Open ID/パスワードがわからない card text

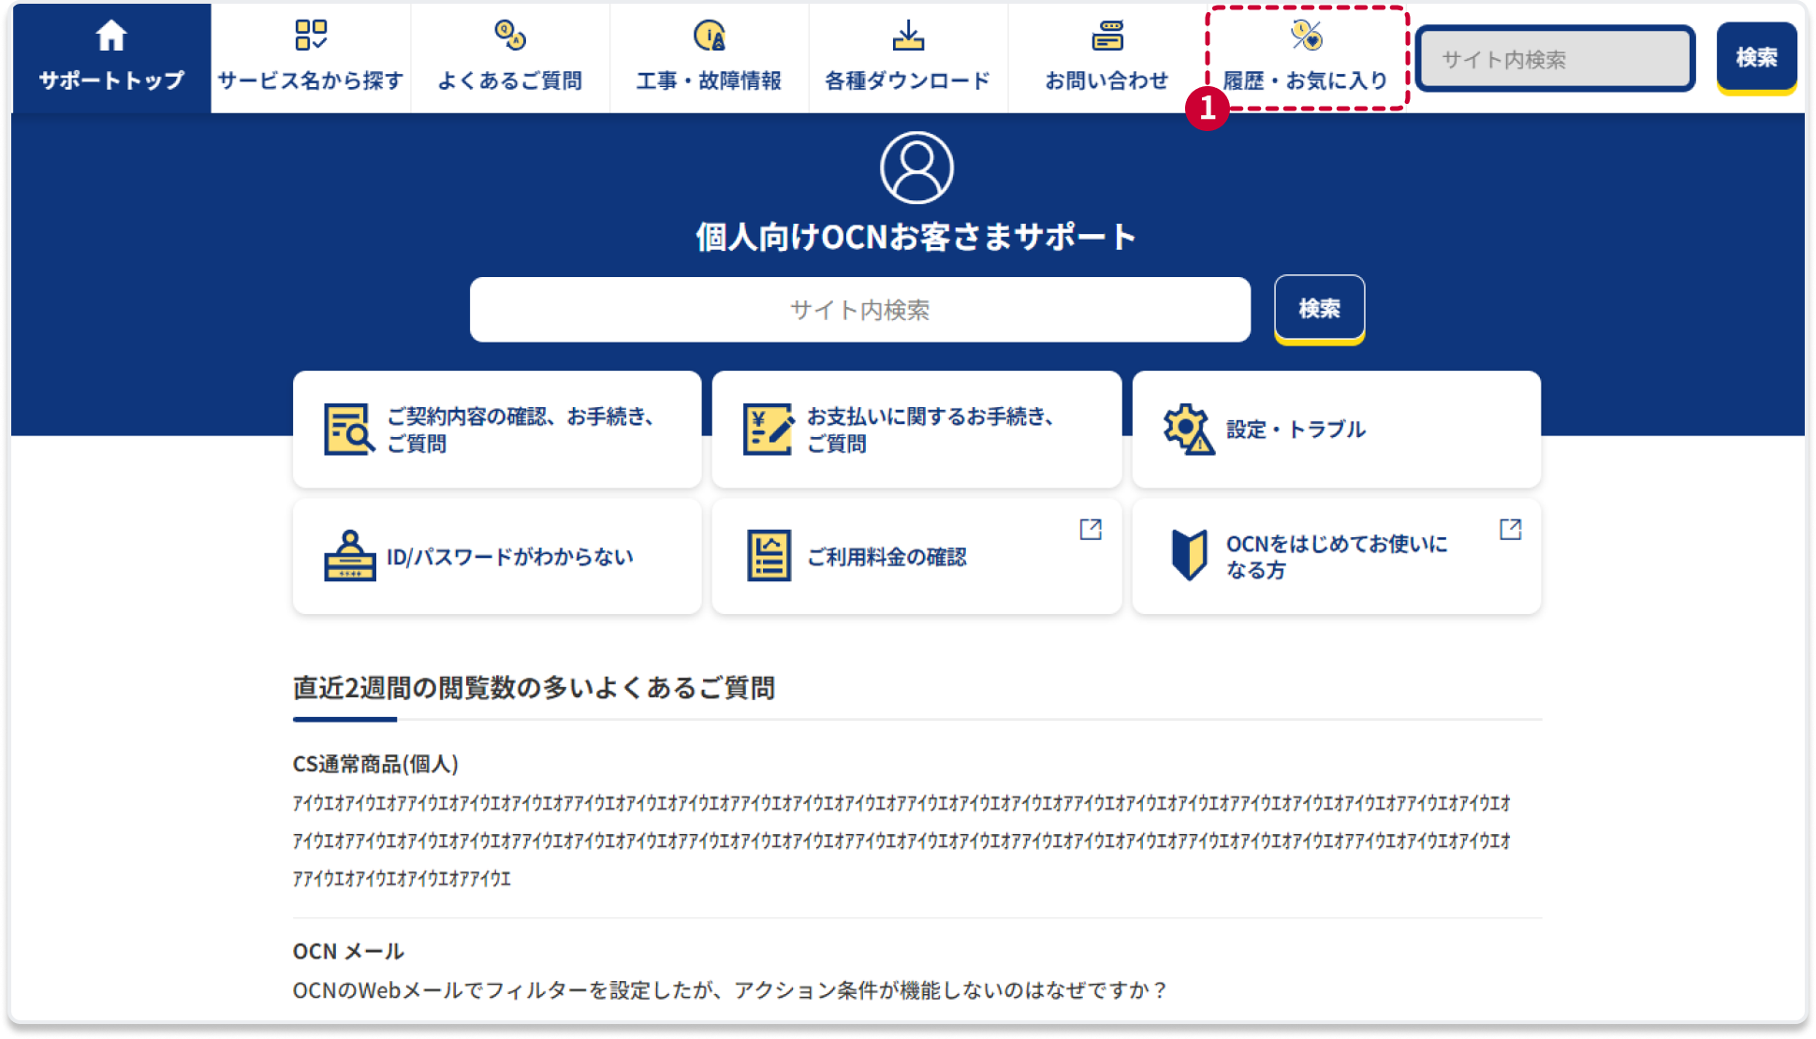click(x=510, y=557)
